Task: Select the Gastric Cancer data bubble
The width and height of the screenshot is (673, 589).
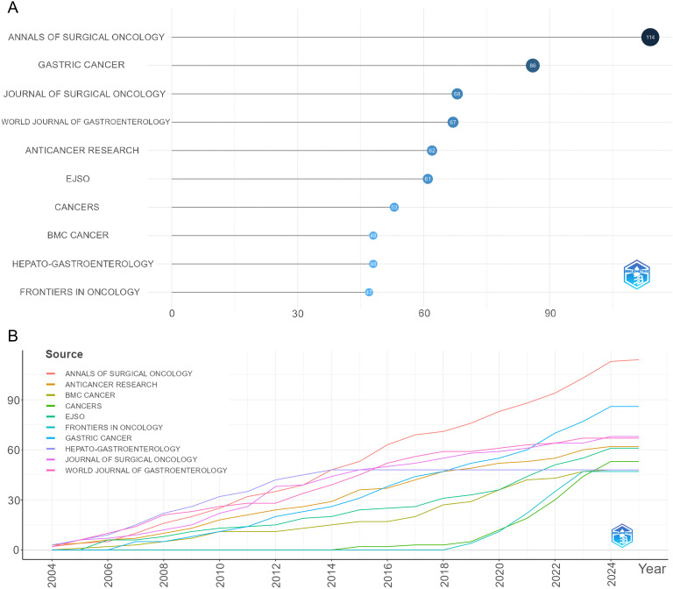Action: click(532, 66)
